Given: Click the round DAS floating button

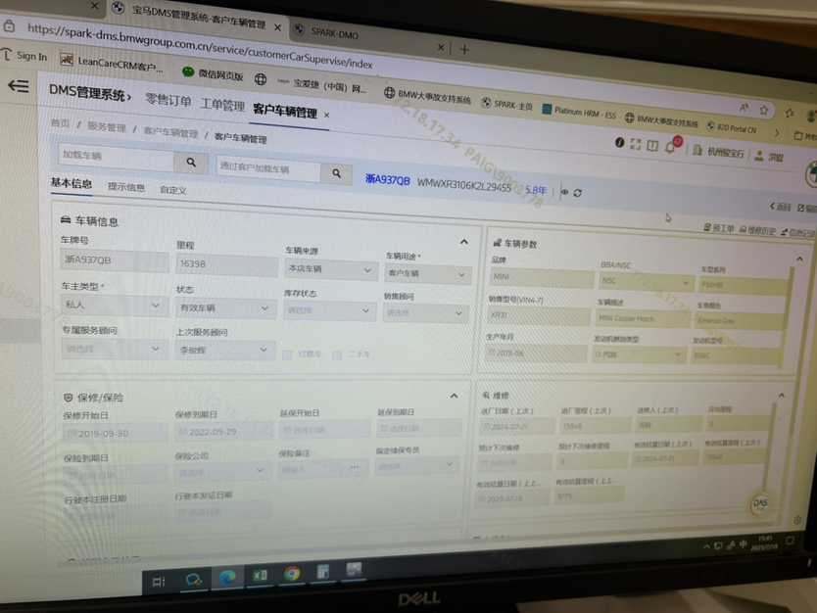Looking at the screenshot, I should click(759, 503).
